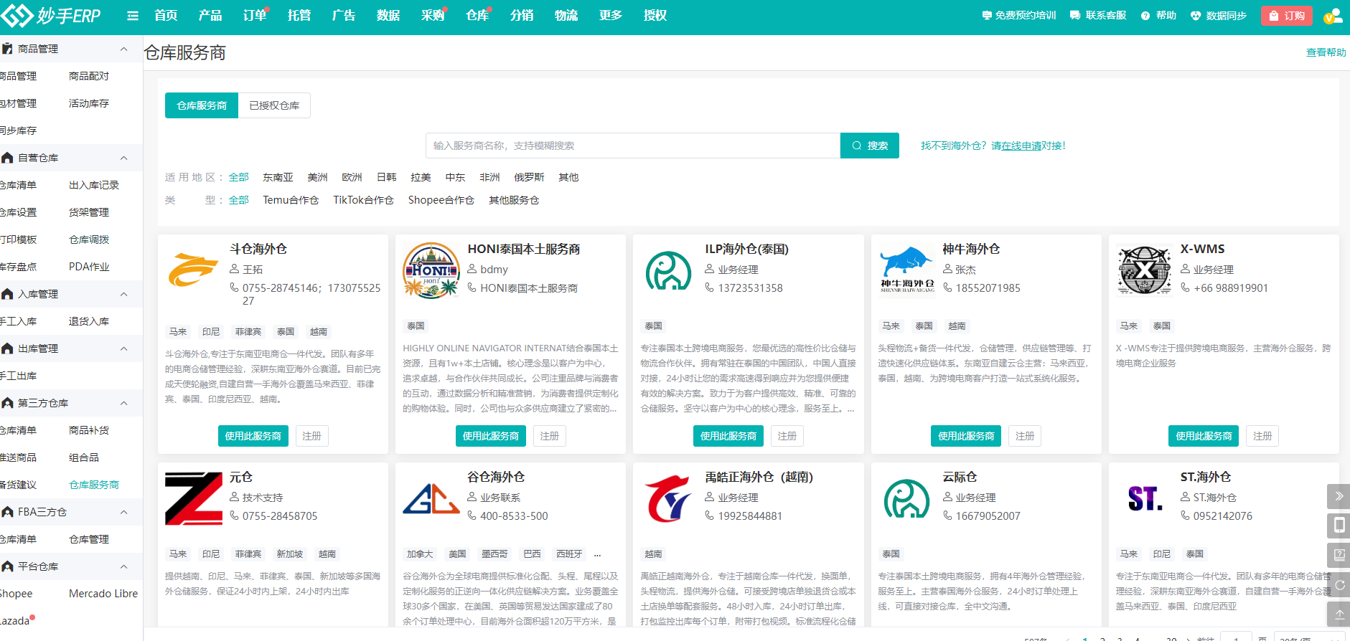Collapse the 商品管理 sidebar section

coord(123,49)
